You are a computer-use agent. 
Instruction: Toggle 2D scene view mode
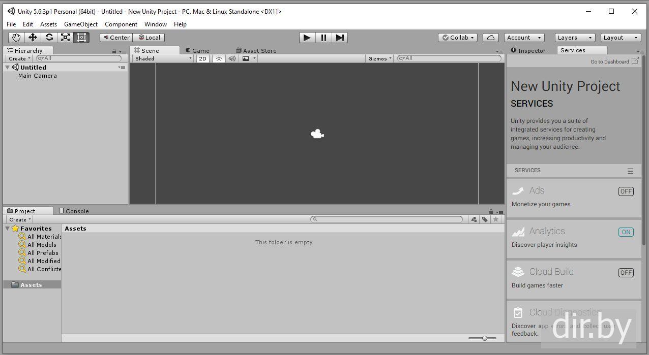click(x=202, y=58)
